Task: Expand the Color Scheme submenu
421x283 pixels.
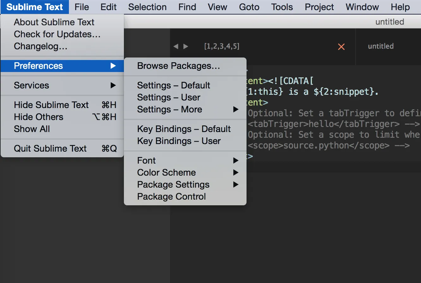Action: tap(167, 172)
